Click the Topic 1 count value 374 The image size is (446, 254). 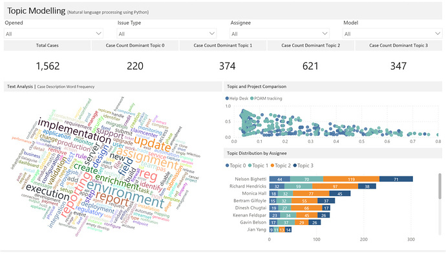pos(228,67)
